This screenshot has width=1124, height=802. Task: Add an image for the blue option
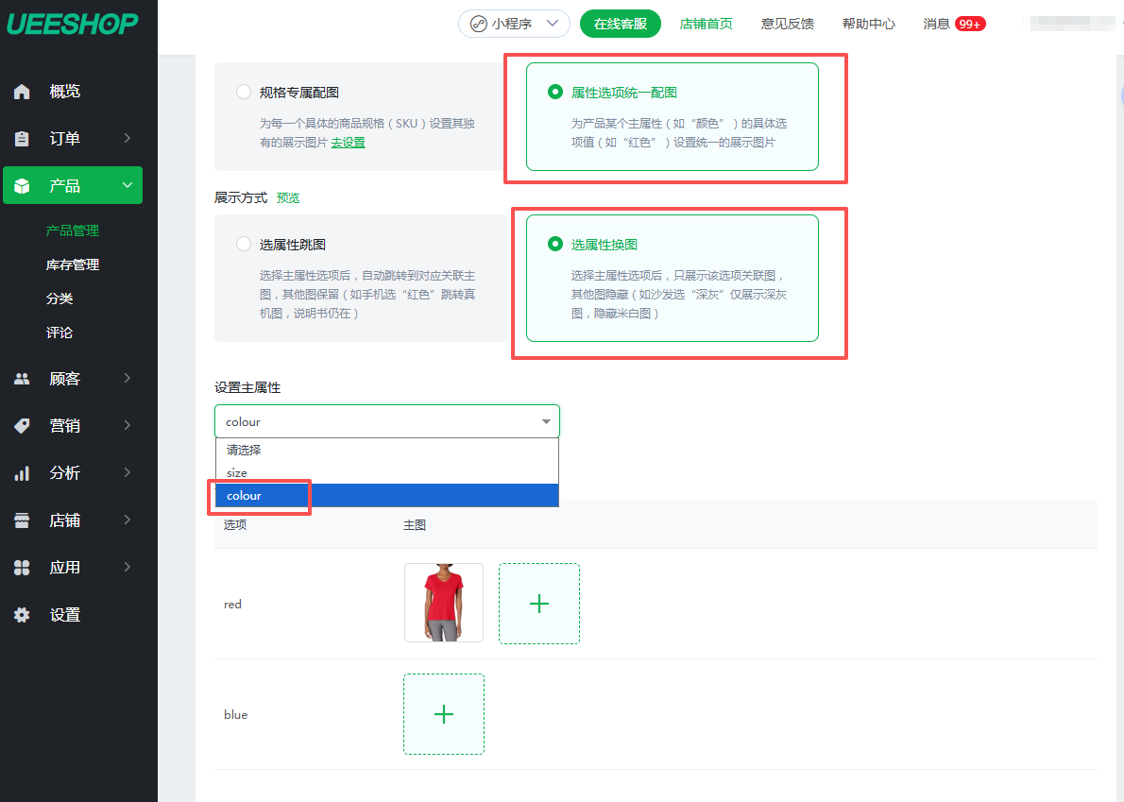coord(444,714)
